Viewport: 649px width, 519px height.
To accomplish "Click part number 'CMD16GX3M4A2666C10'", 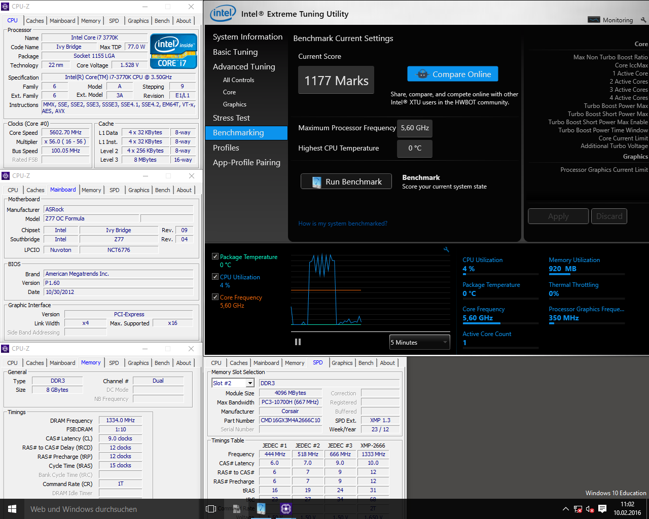I will pyautogui.click(x=291, y=420).
